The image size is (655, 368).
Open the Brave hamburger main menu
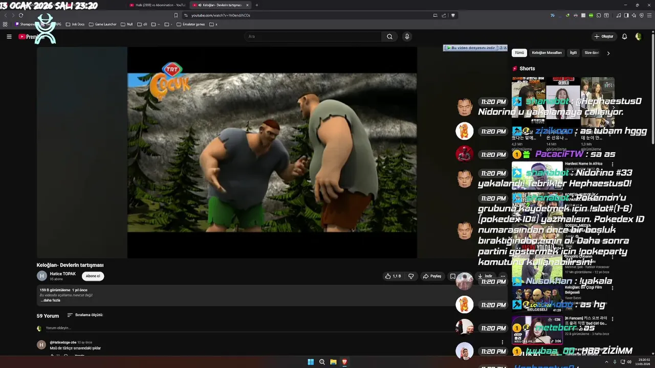pyautogui.click(x=649, y=15)
